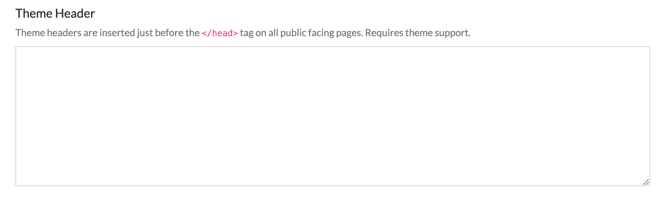This screenshot has height=200, width=668.
Task: Click the word "public" in the description
Action: click(x=293, y=33)
